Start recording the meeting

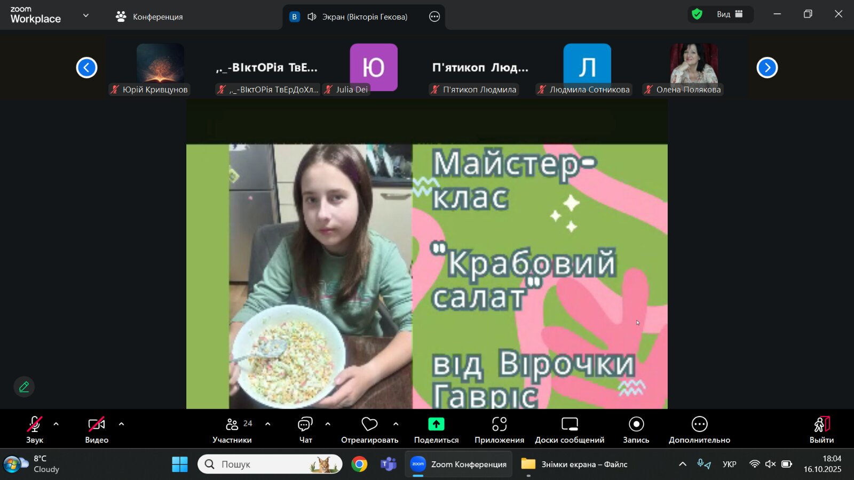[636, 430]
